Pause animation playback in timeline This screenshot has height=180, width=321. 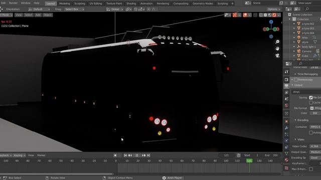137,155
